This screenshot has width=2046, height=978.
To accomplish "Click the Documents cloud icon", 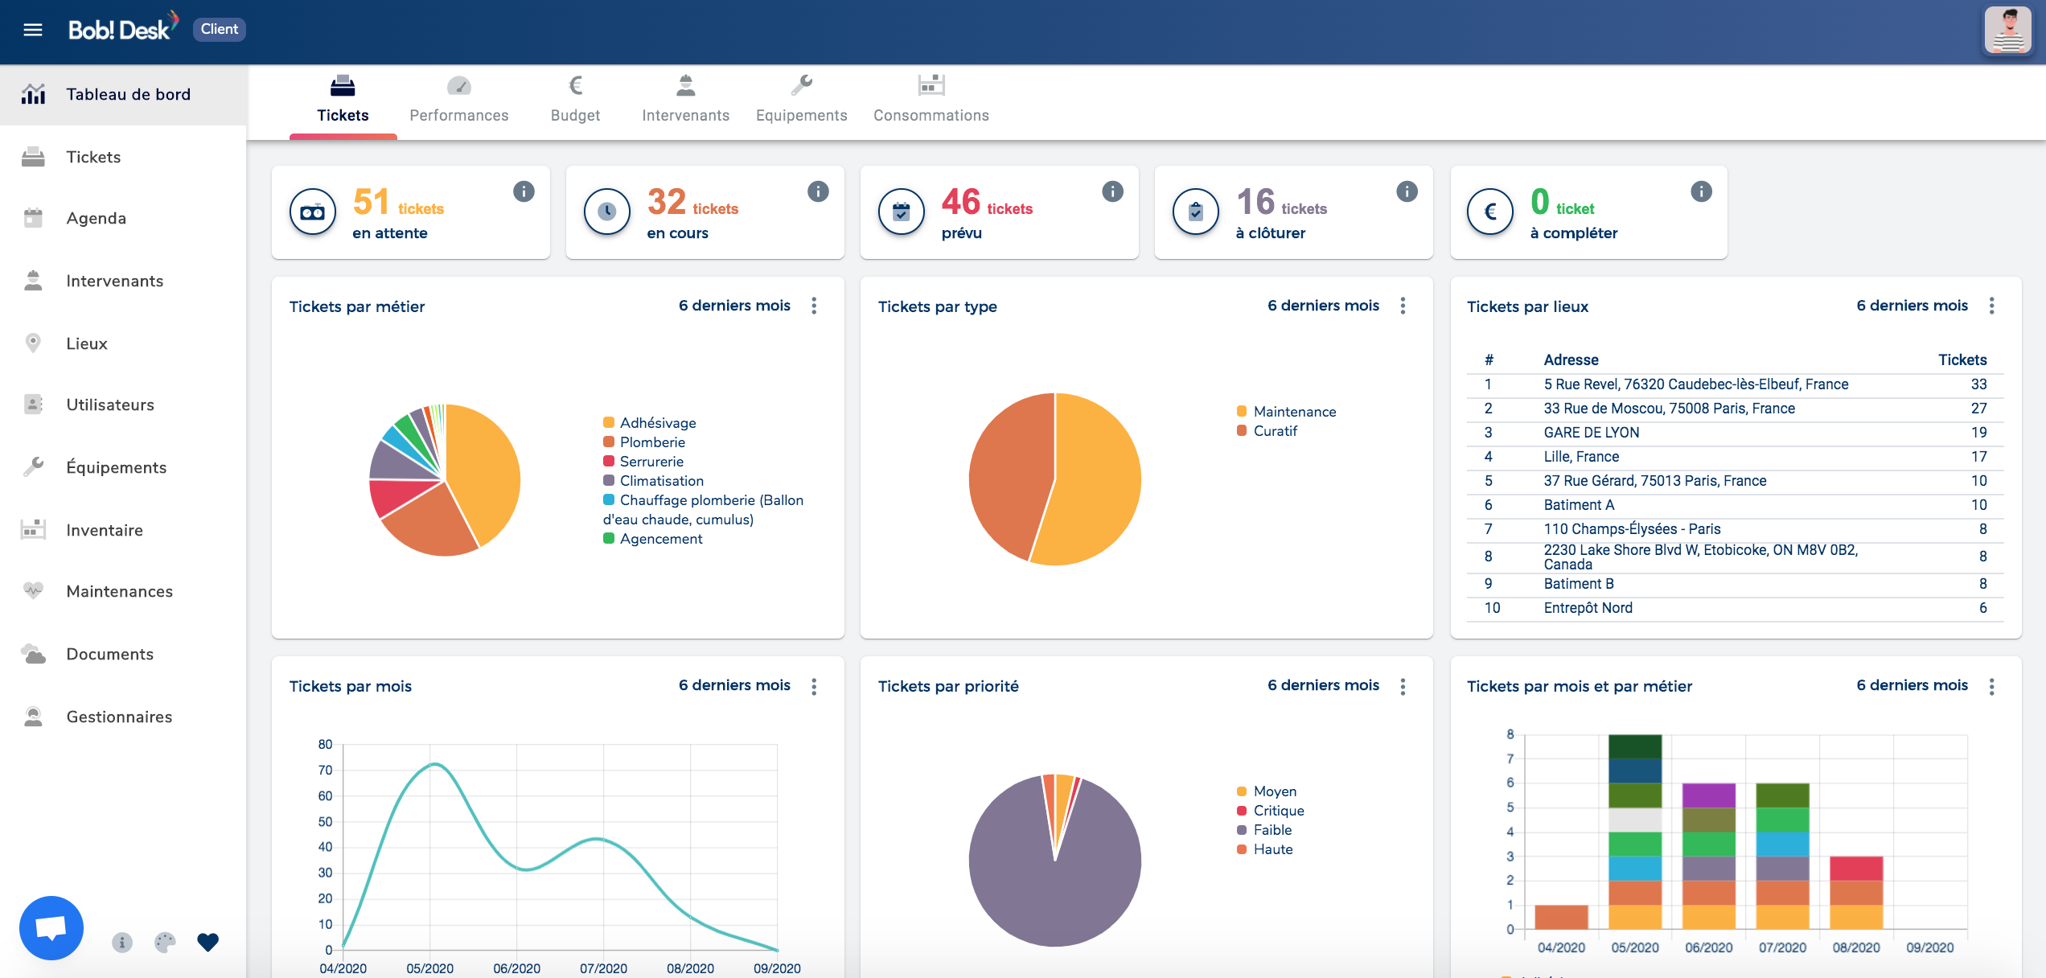I will click(x=33, y=654).
